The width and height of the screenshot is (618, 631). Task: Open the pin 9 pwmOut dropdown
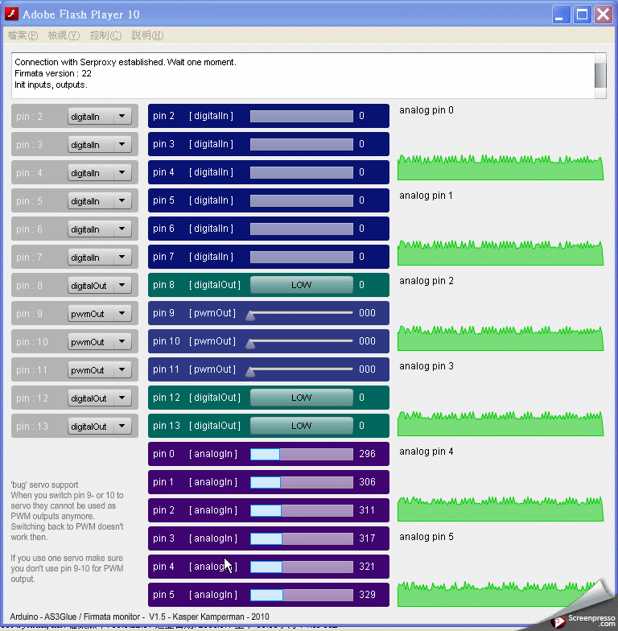[100, 314]
